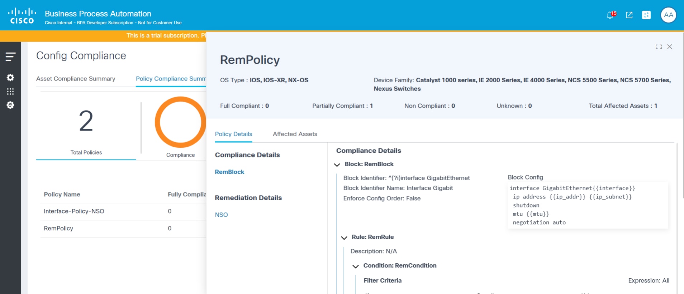Open the apps grid icon in sidebar
This screenshot has width=684, height=294.
10,92
